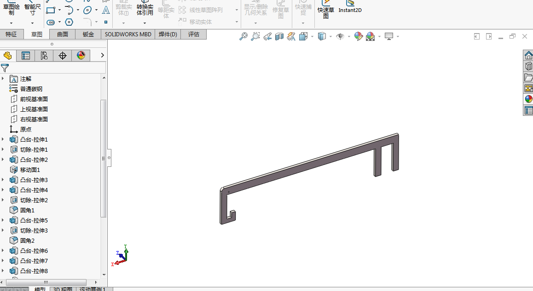Click the 快速草图 rapid sketch button

326,10
